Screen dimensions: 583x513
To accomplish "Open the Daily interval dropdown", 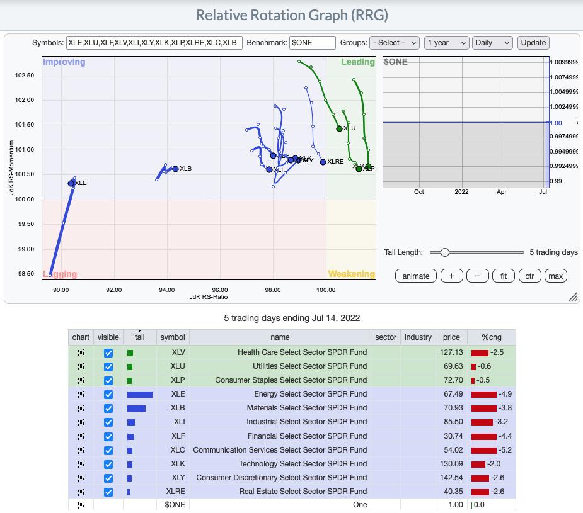I will [x=492, y=43].
